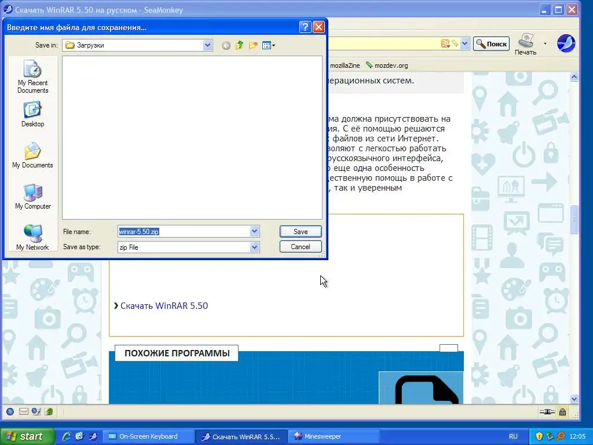Create a new folder in Загрузки

pyautogui.click(x=253, y=45)
